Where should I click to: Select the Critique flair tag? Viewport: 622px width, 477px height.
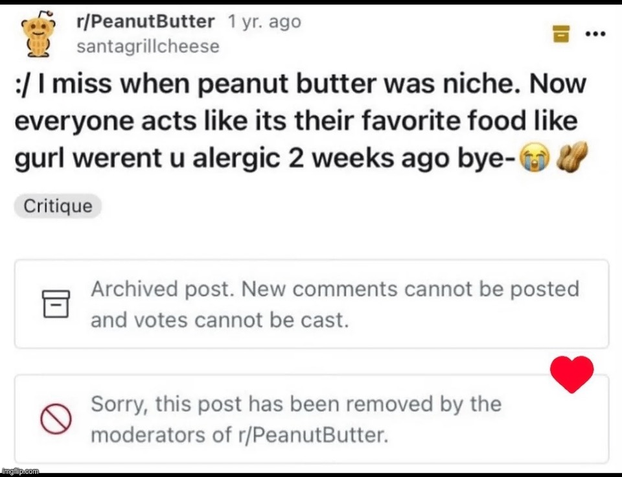58,207
